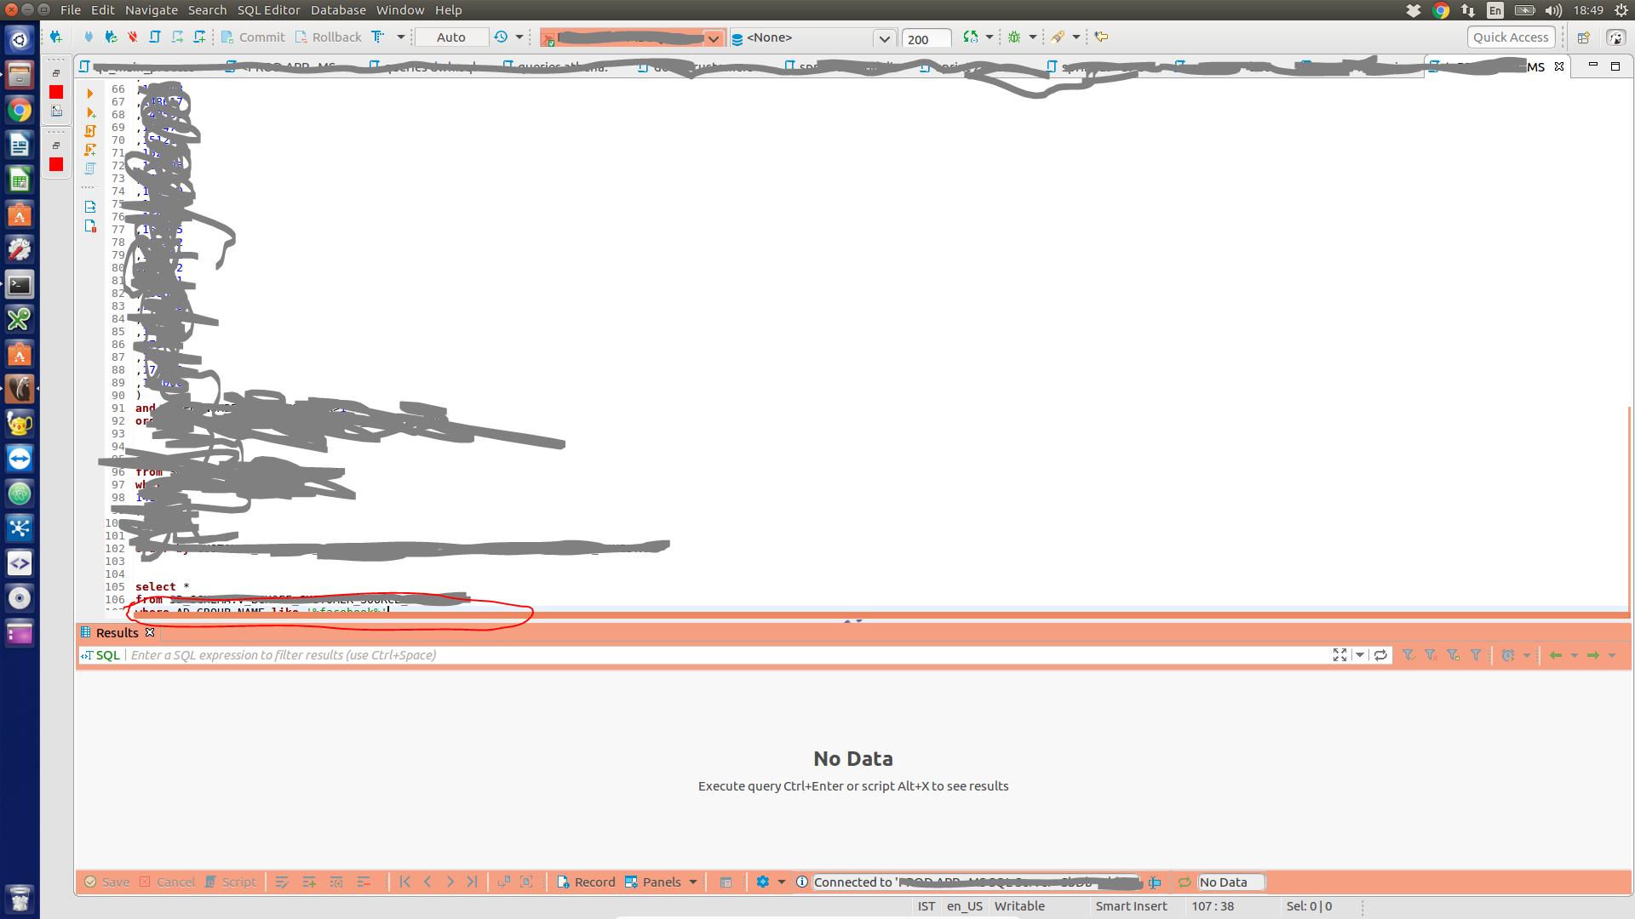The width and height of the screenshot is (1635, 919).
Task: Click the green driver refresh icon
Action: pos(970,37)
